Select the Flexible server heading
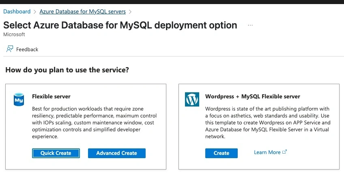The image size is (344, 174). coord(51,96)
